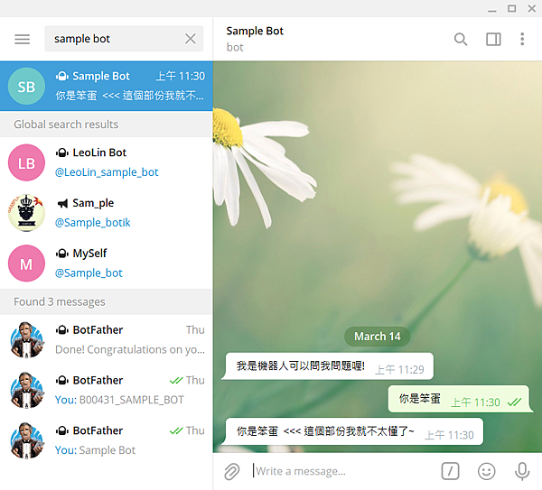The width and height of the screenshot is (542, 490).
Task: Select the Sample Bot chat result
Action: click(x=106, y=86)
